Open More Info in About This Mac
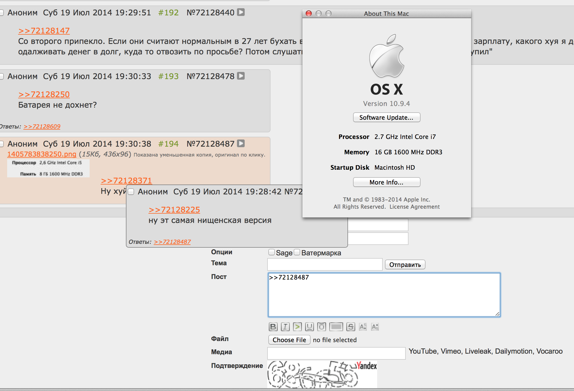 pyautogui.click(x=386, y=182)
